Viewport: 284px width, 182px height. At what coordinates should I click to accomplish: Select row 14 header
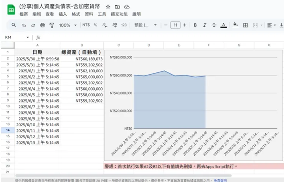click(x=8, y=130)
